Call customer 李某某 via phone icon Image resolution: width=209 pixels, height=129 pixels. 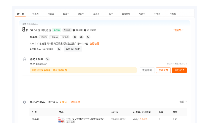click(x=88, y=37)
